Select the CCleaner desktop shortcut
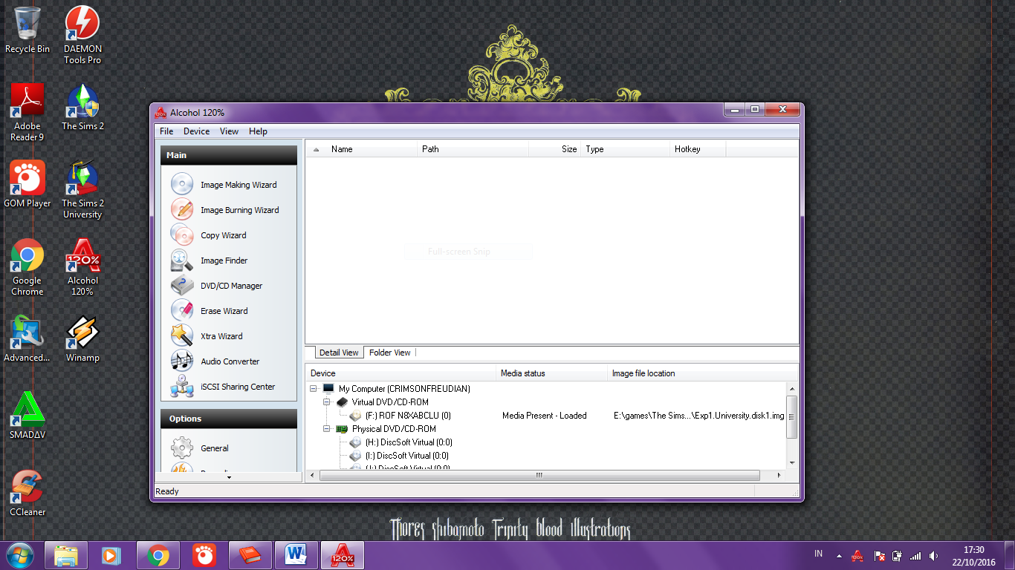1015x570 pixels. [27, 493]
